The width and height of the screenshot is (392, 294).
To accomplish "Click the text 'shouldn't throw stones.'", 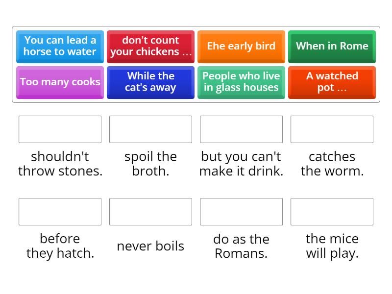I will click(x=60, y=164).
